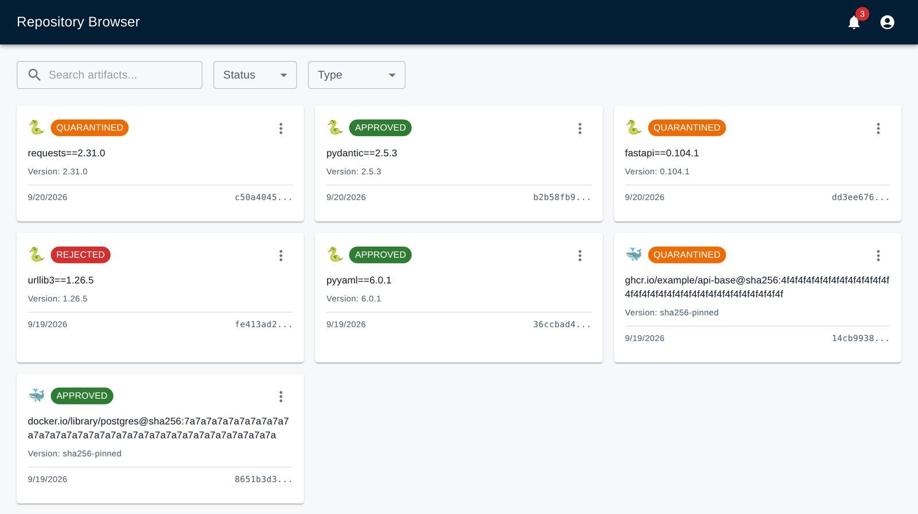This screenshot has height=514, width=918.
Task: Click hash 14cb9938...
Action: tap(861, 338)
